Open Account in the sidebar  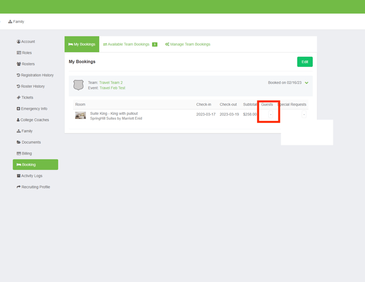26,41
